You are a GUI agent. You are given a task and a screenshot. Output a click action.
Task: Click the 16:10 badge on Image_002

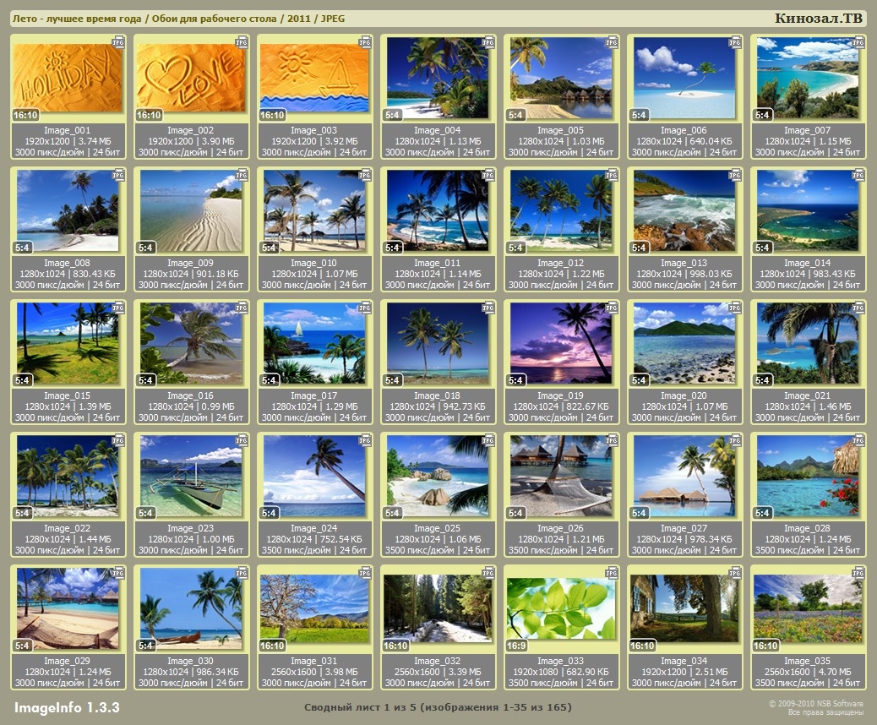[149, 115]
